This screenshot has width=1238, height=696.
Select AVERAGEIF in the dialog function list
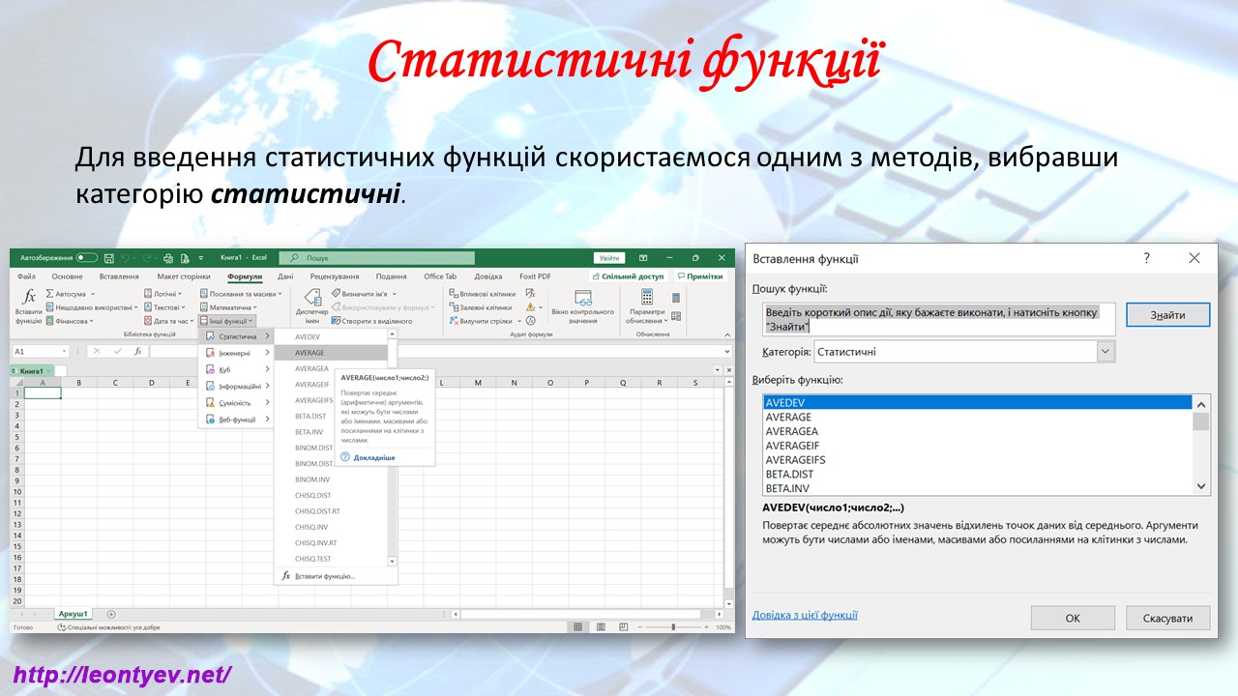tap(977, 446)
